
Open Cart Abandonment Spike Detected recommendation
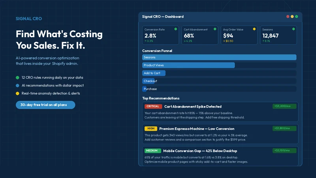220,112
